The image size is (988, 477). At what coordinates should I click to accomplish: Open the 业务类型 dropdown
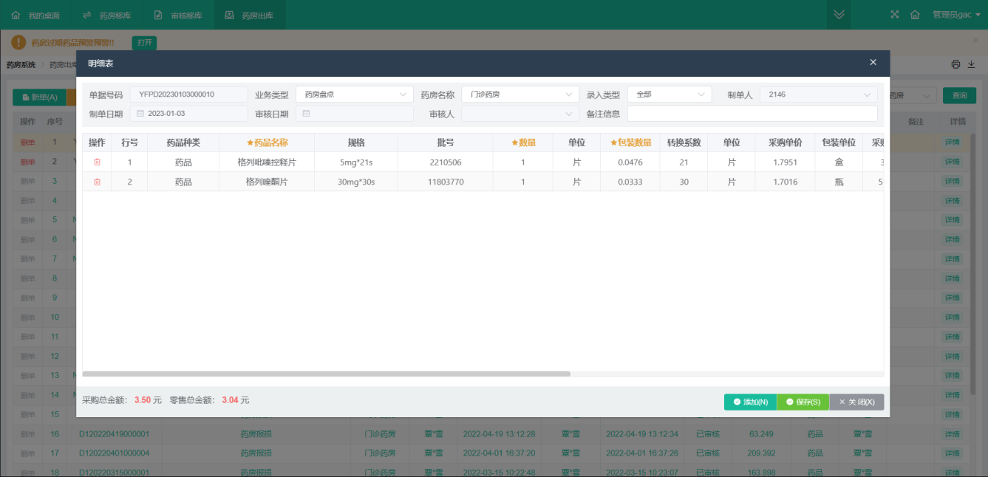pos(354,95)
